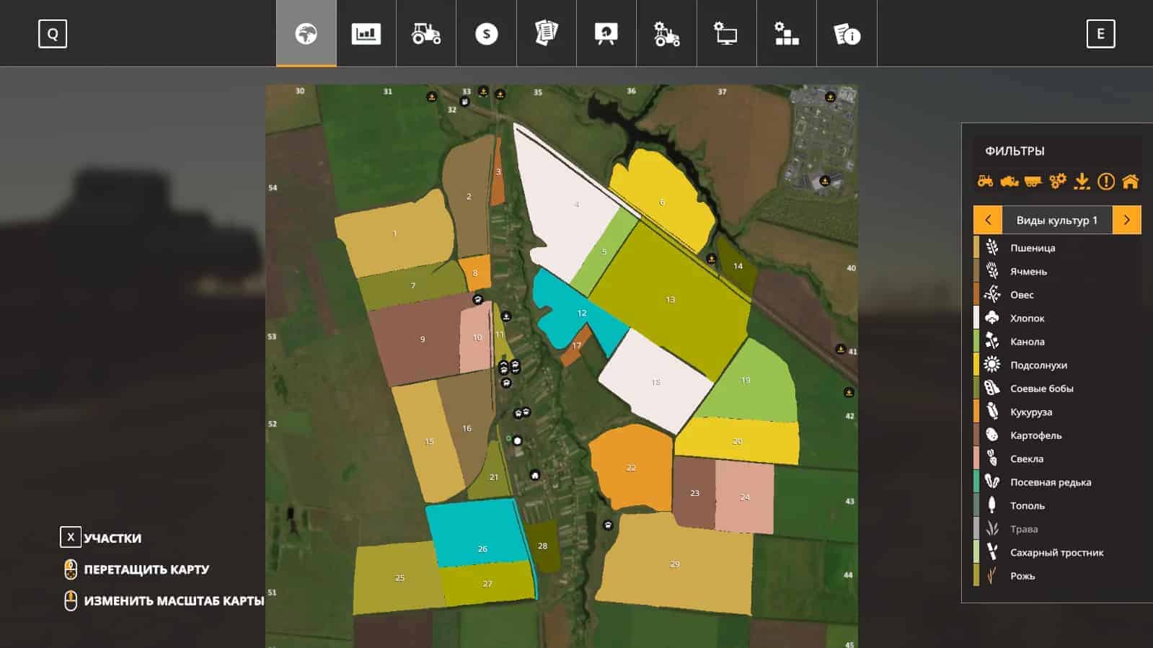This screenshot has width=1153, height=648.
Task: Open the finances tab with dollar coin
Action: (486, 34)
